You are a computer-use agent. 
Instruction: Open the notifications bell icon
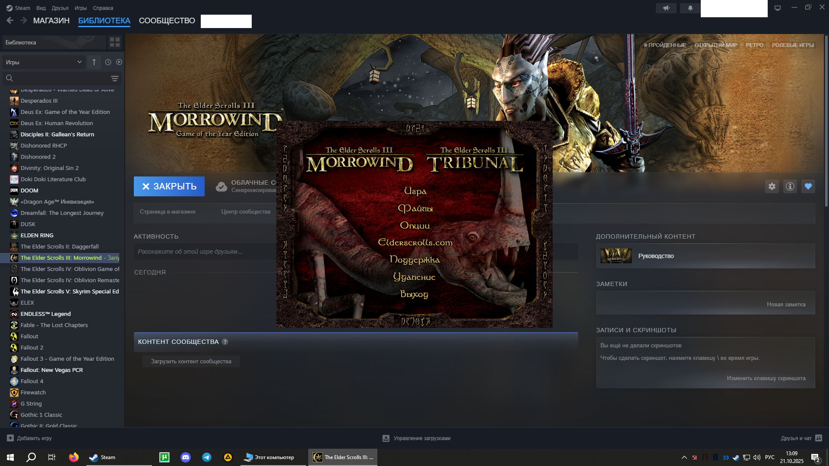690,8
